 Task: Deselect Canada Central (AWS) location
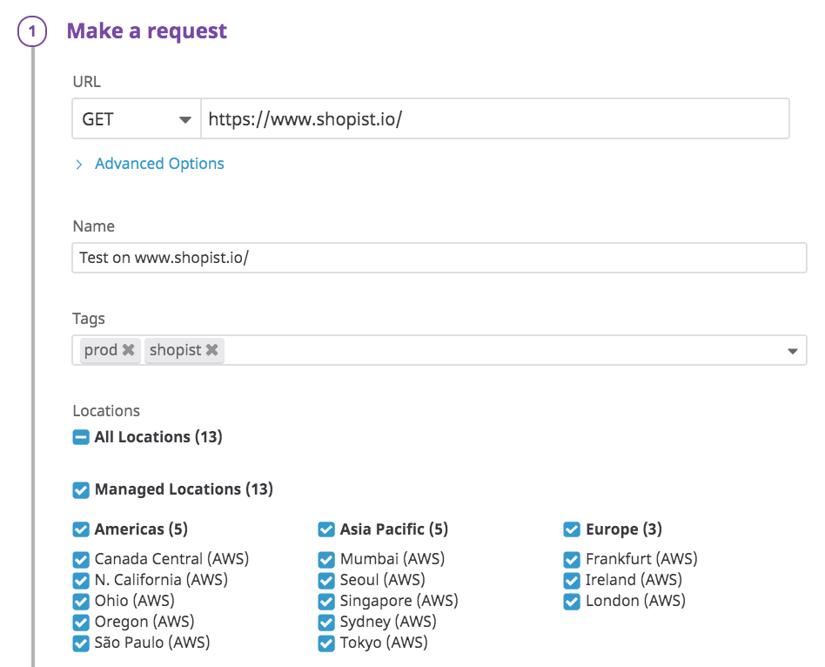pos(81,560)
